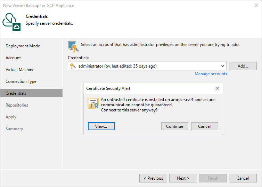This screenshot has width=262, height=187.
Task: Expand the Credentials dropdown arrow
Action: click(222, 66)
